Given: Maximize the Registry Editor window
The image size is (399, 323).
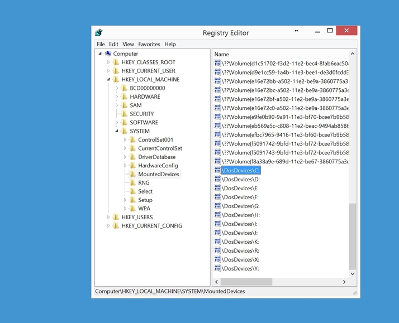Looking at the screenshot, I should coord(330,31).
